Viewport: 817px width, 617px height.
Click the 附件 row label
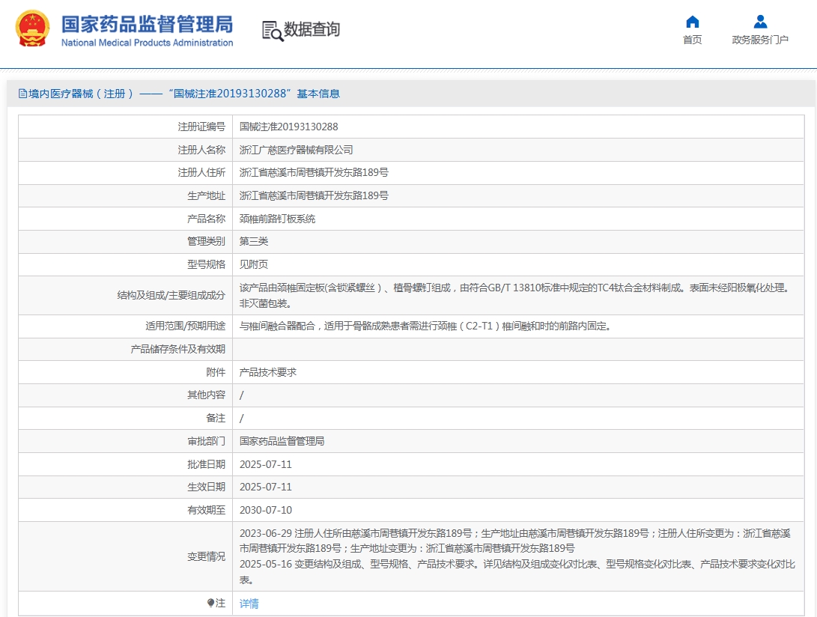click(216, 372)
